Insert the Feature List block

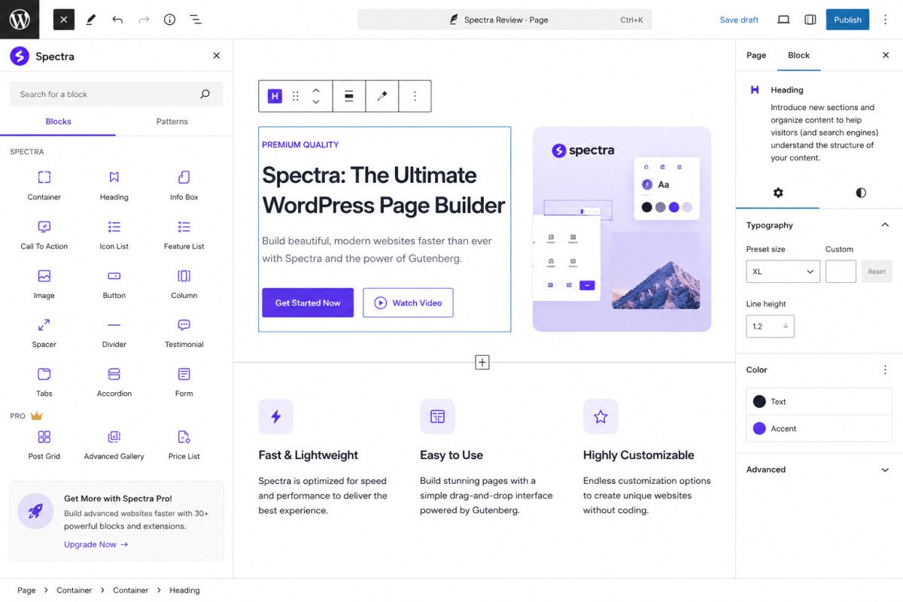[x=184, y=235]
